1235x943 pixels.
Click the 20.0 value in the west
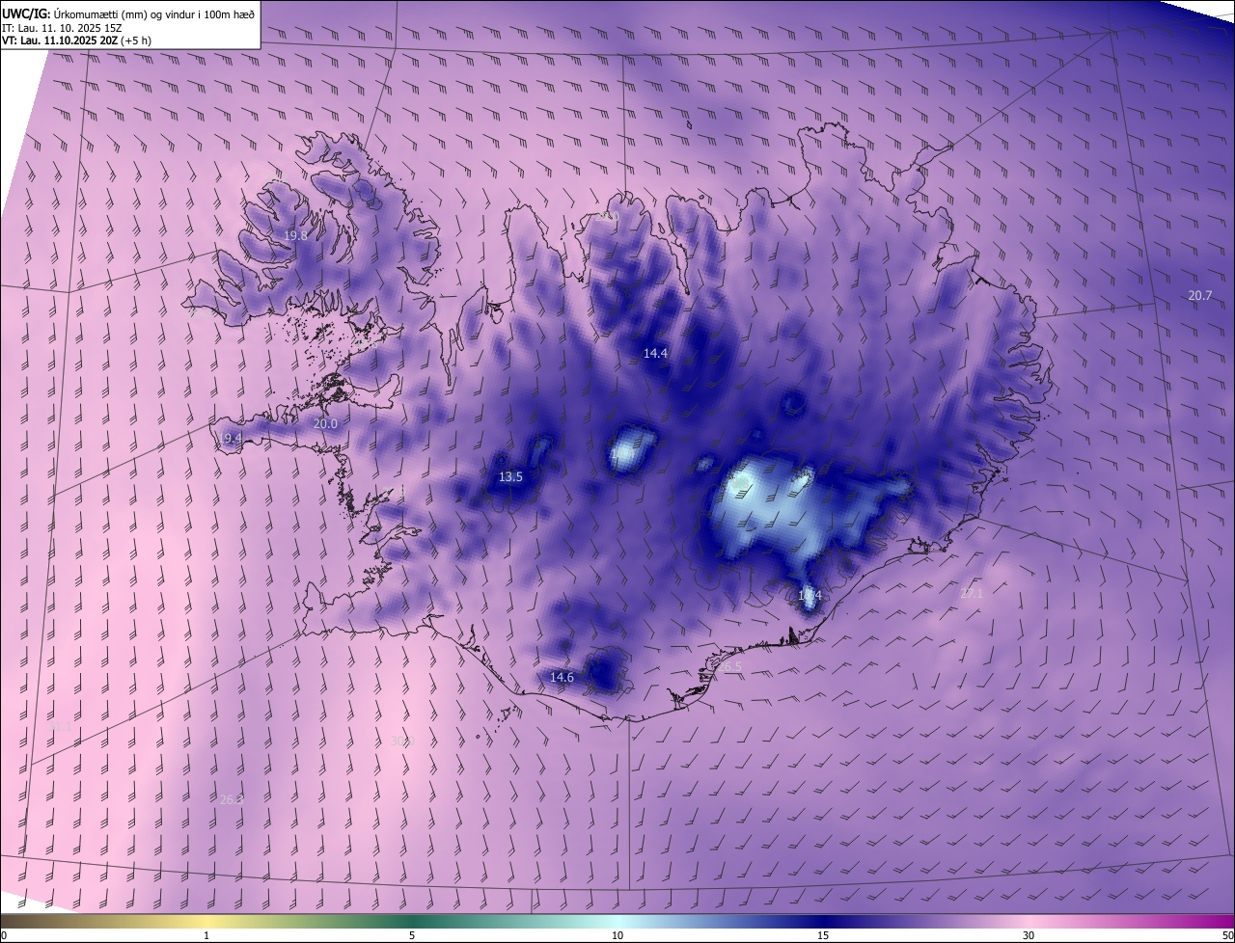[325, 424]
